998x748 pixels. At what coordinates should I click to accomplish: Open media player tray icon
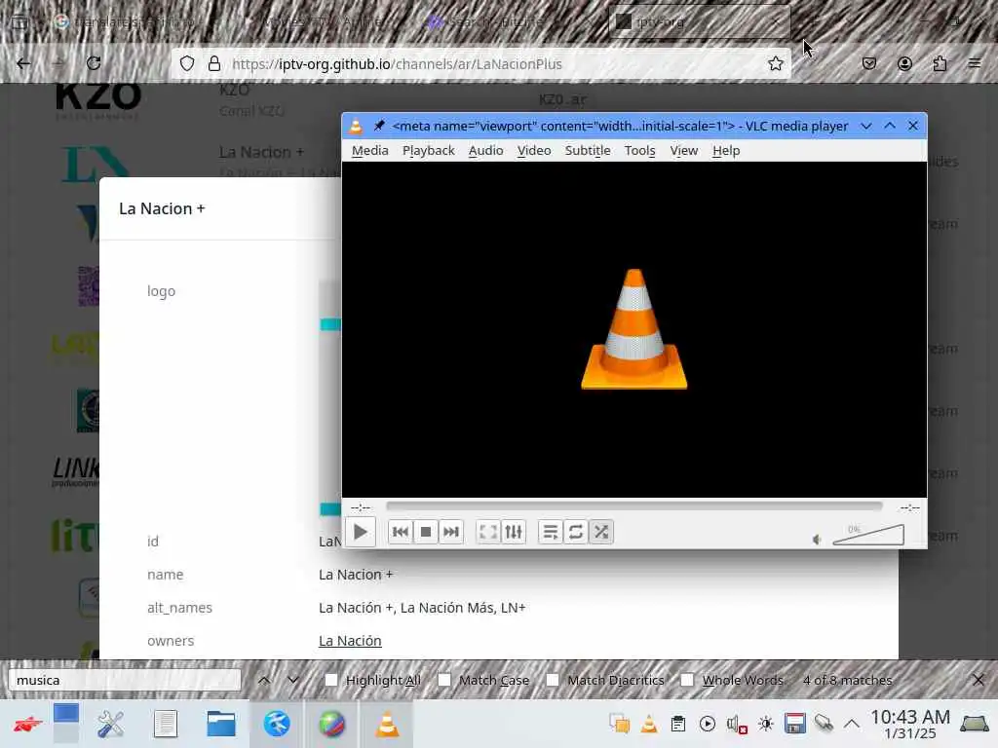(x=708, y=724)
